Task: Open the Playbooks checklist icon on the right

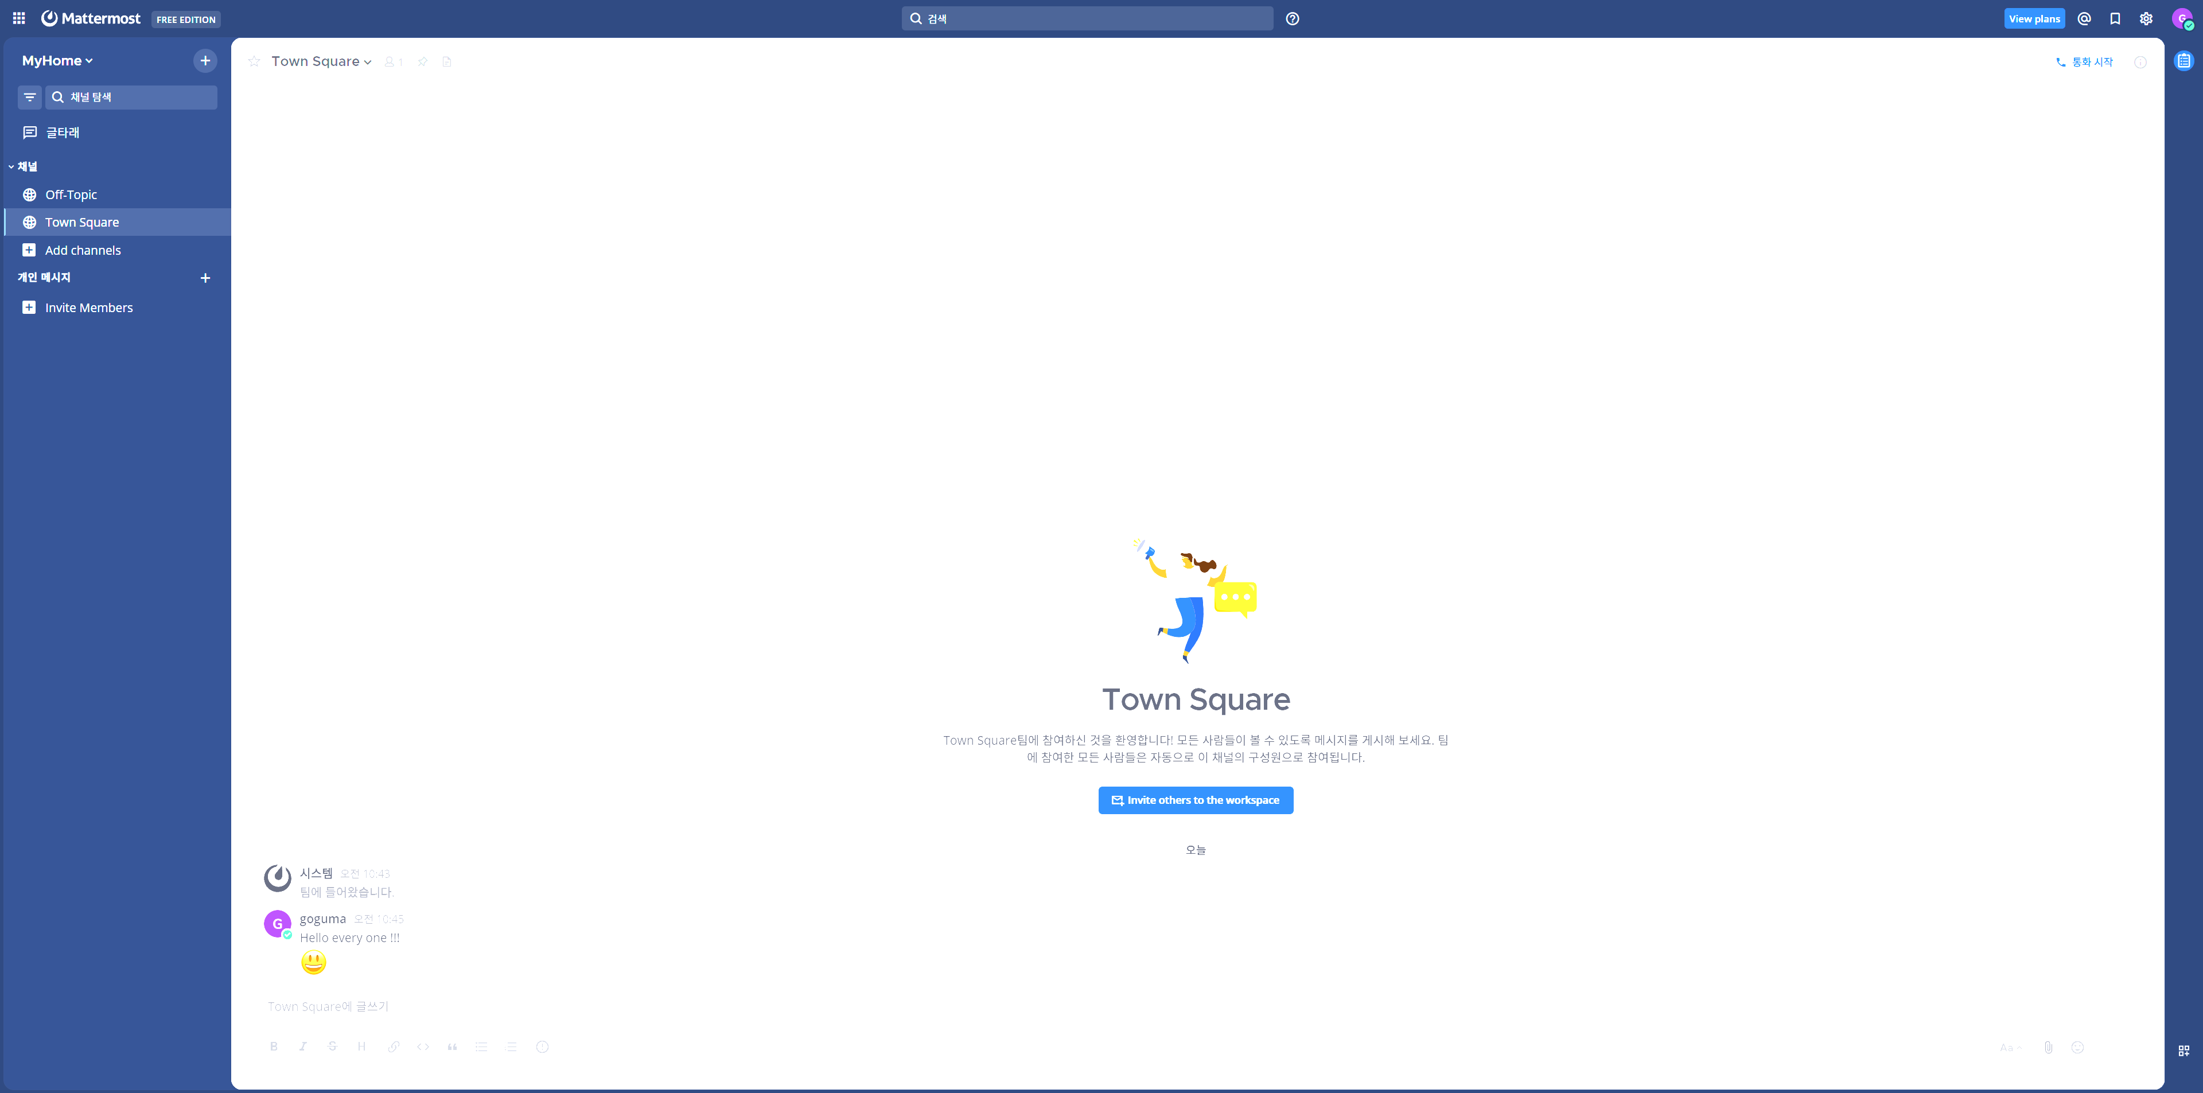Action: (2183, 61)
